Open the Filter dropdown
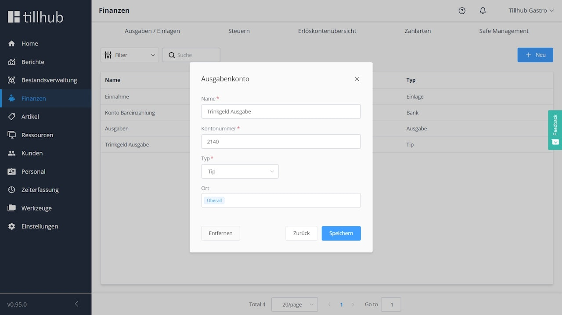 pos(130,55)
